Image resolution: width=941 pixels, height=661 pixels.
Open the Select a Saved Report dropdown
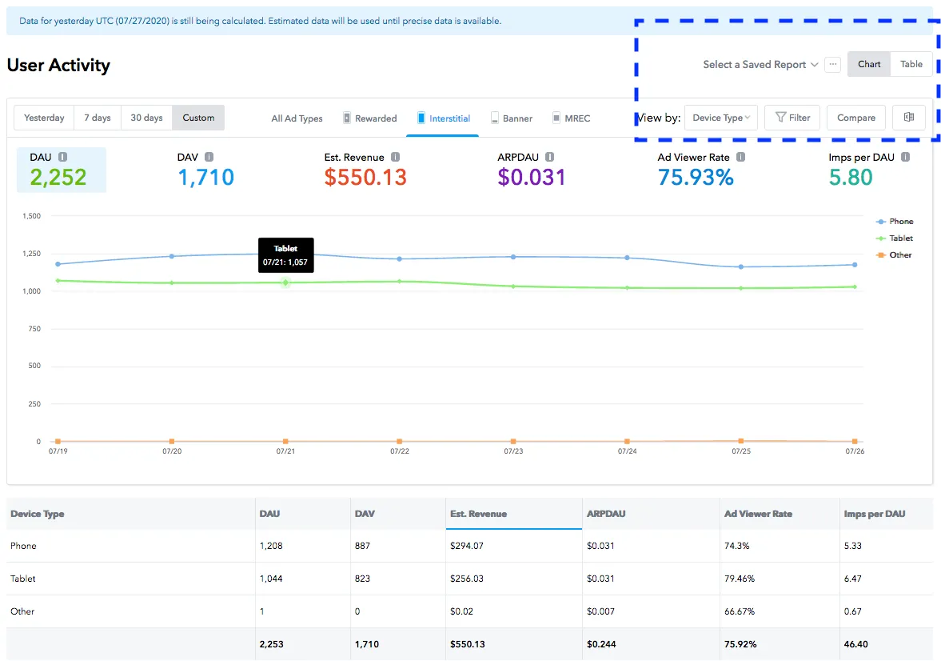click(755, 64)
